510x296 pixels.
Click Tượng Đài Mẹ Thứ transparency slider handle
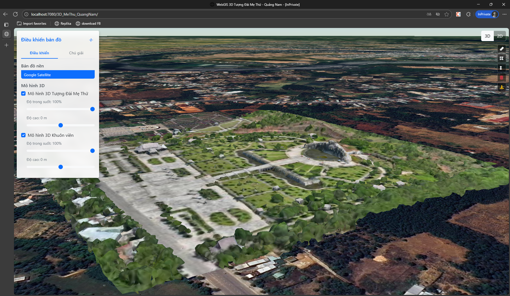(x=93, y=109)
